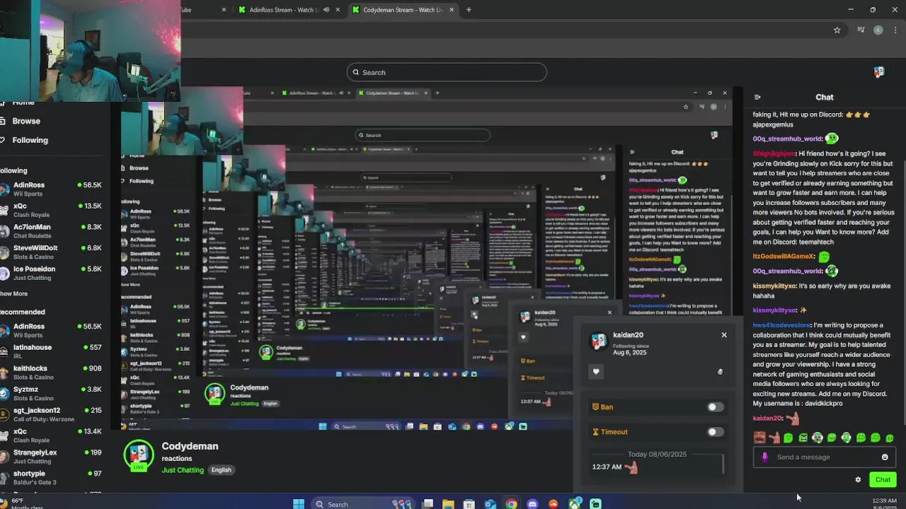Viewport: 906px width, 509px height.
Task: Mute the AdinRoss tab via speaker icon
Action: 326,10
